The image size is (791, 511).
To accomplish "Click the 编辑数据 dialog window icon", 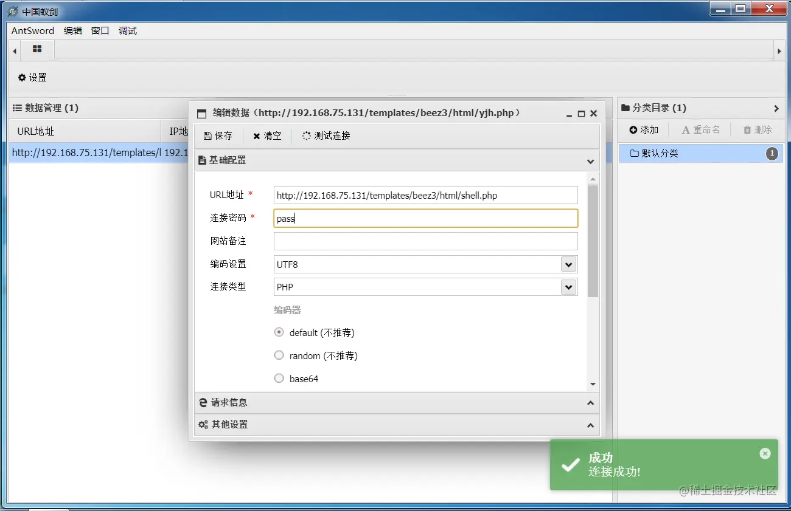I will coord(202,114).
